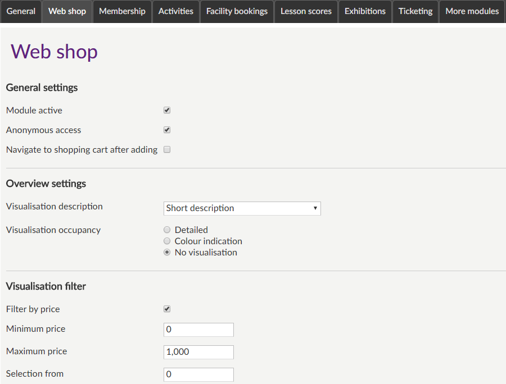Click the More modules tab

(472, 11)
